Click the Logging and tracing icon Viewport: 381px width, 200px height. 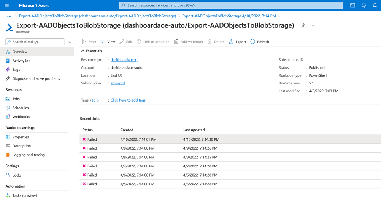point(8,155)
